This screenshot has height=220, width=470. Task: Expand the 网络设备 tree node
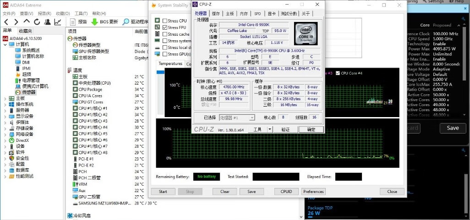[5, 134]
